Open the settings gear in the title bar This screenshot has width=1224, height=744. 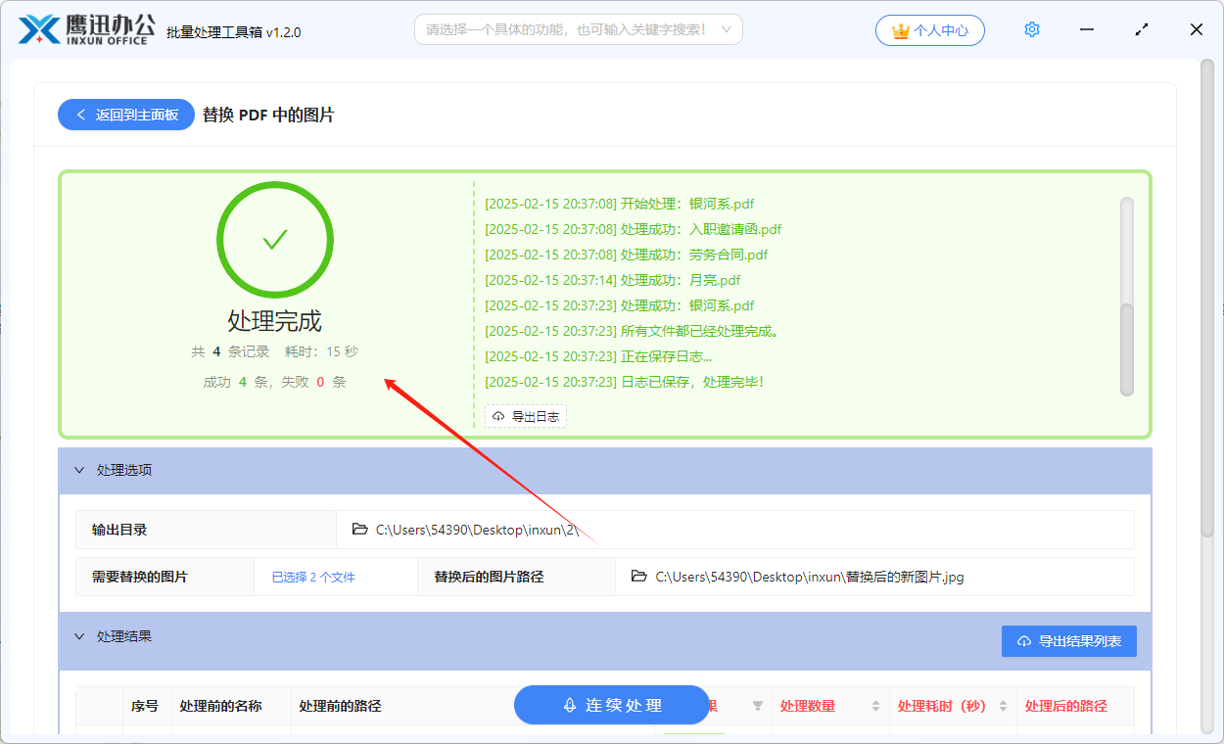(x=1031, y=29)
